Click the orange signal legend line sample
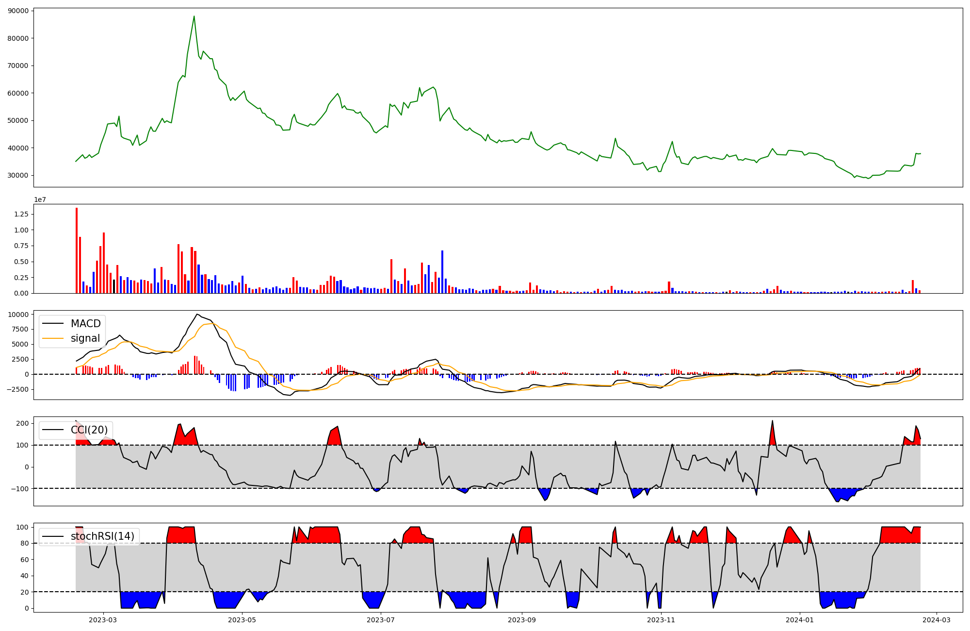The width and height of the screenshot is (970, 631). click(x=53, y=338)
